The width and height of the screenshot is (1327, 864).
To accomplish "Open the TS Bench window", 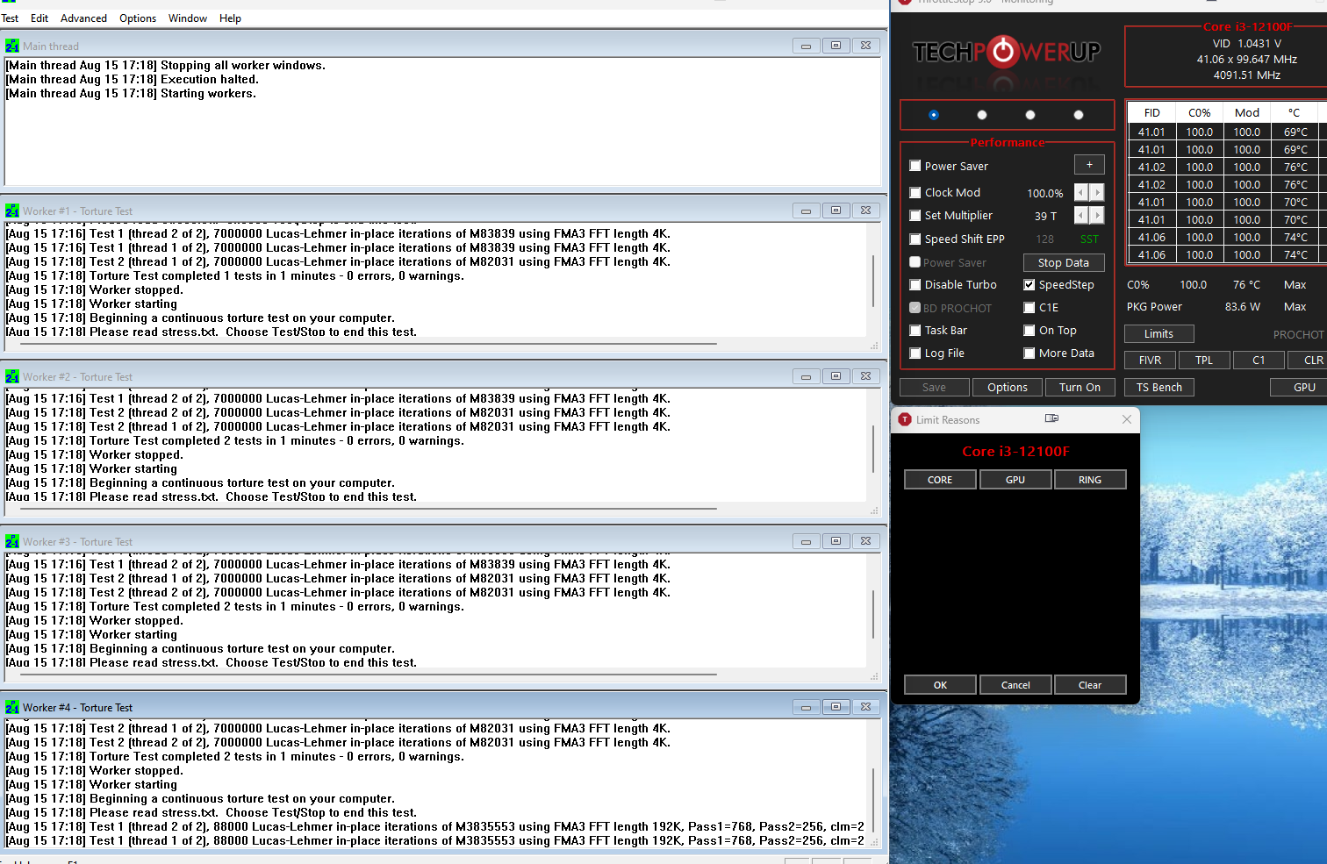I will click(x=1159, y=387).
